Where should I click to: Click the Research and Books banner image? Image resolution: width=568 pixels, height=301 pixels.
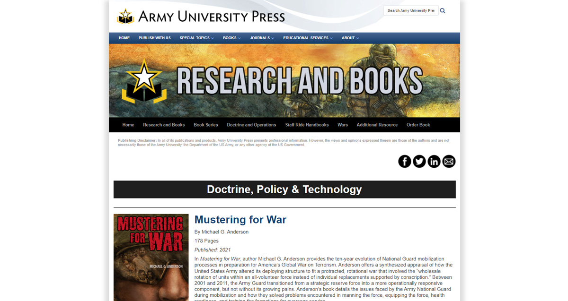pyautogui.click(x=284, y=81)
